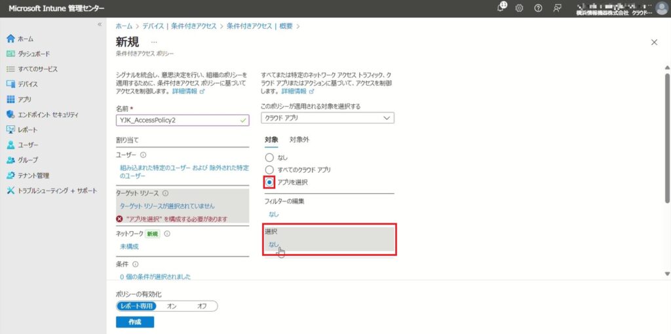Set policy to レポート専用
The width and height of the screenshot is (671, 334).
[136, 306]
